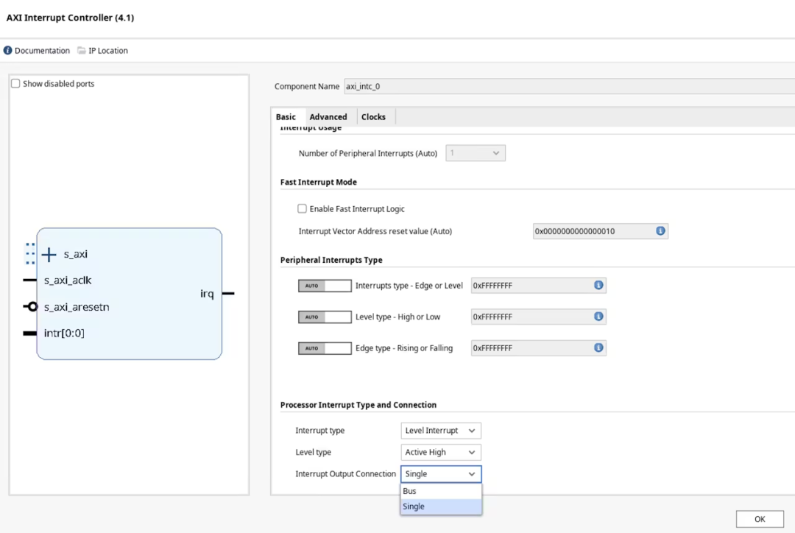Switch to the Advanced tab
Viewport: 795px width, 533px height.
pyautogui.click(x=328, y=117)
